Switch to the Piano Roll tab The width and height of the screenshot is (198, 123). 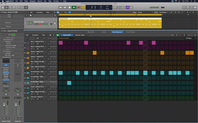(x=91, y=32)
